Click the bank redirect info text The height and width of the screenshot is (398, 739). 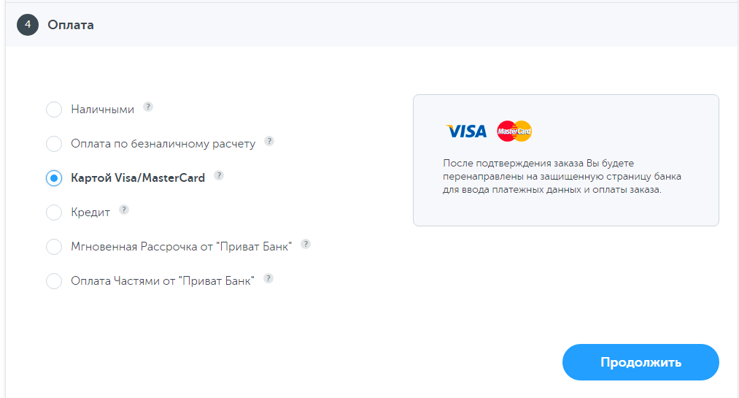coord(562,177)
